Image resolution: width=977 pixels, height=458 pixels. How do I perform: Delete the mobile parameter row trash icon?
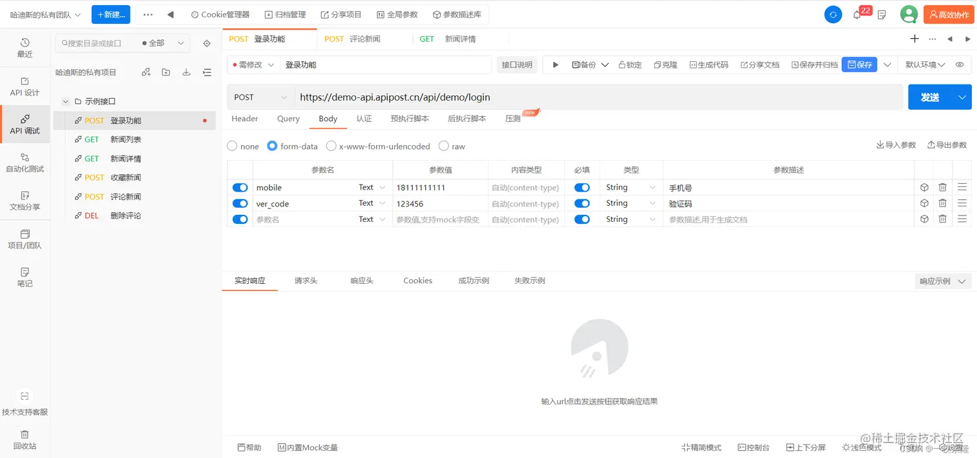coord(943,187)
